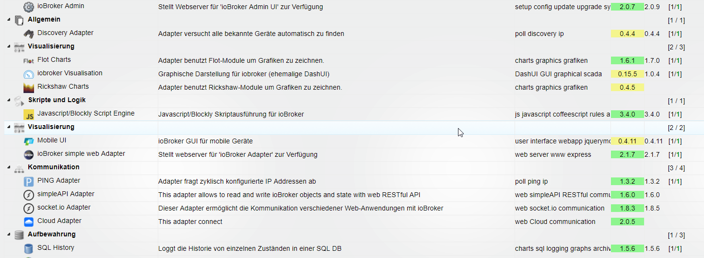Viewport: 704px width, 258px height.
Task: Select the socket.io Adapter name
Action: [64, 208]
